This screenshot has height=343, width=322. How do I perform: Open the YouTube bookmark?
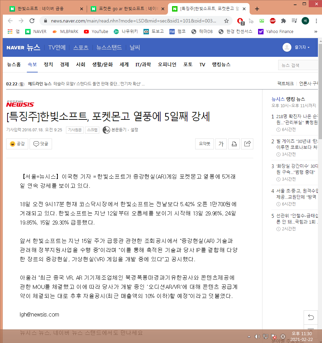pyautogui.click(x=96, y=32)
